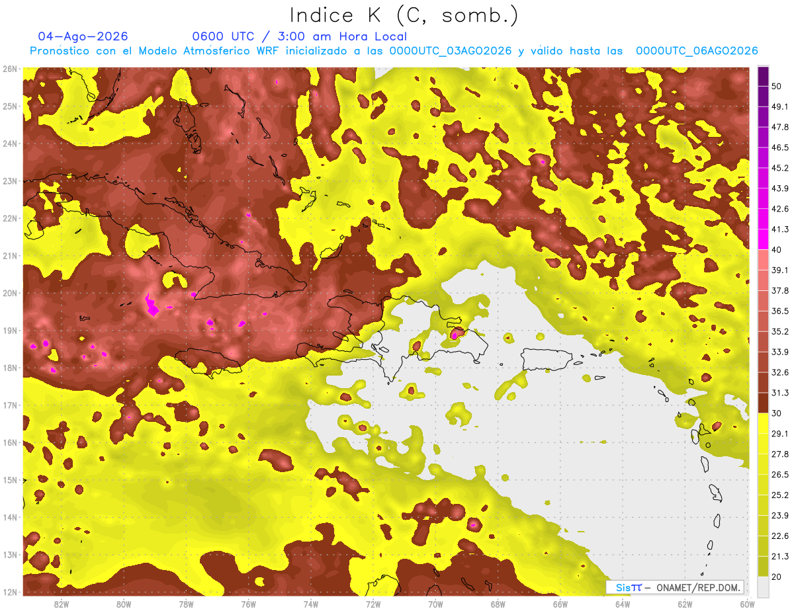Select colorbar label '31.3'

(x=779, y=393)
